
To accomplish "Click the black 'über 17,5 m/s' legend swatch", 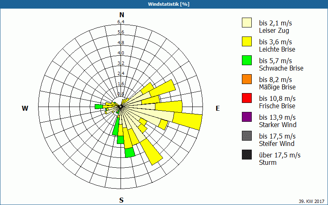I will point(247,155).
